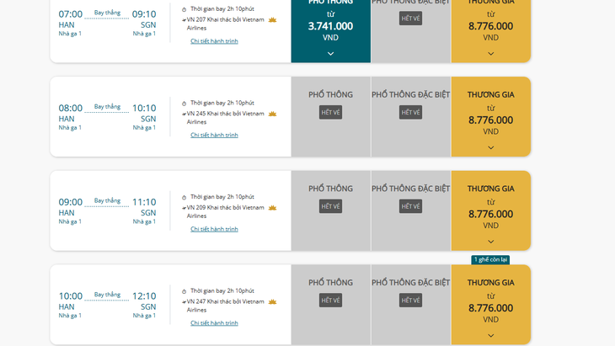Open itinerary details link for flight VN 247

click(214, 323)
